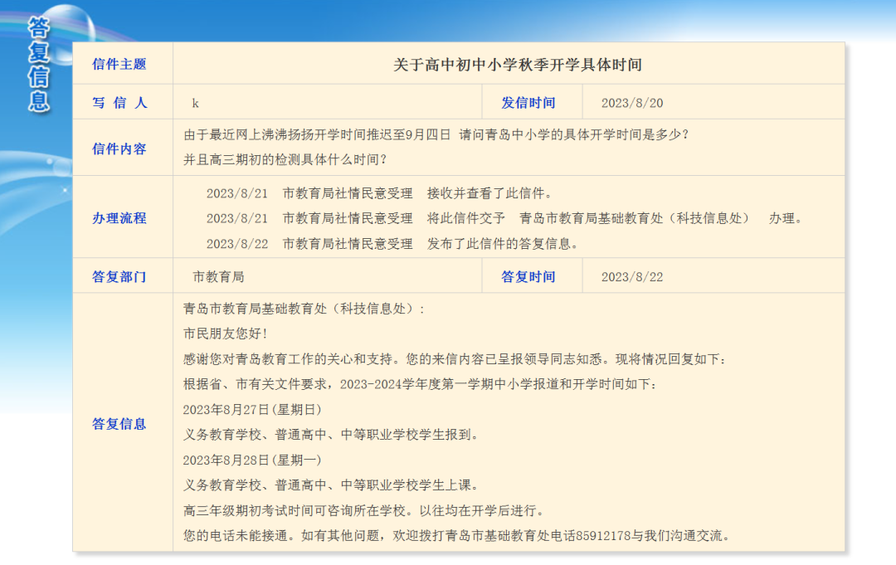This screenshot has height=565, width=896.
Task: Click the writer name "k"
Action: pos(196,103)
